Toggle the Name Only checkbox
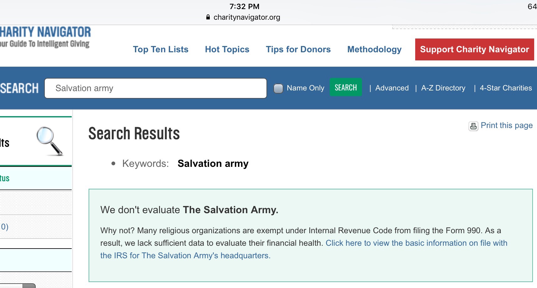 278,88
